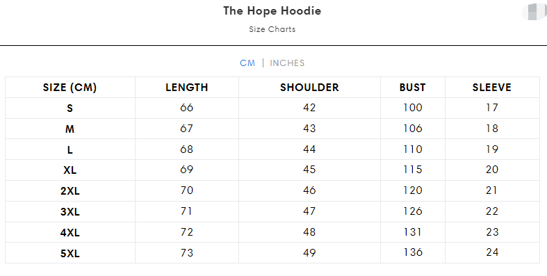Select the 2XL size row label

pyautogui.click(x=70, y=191)
